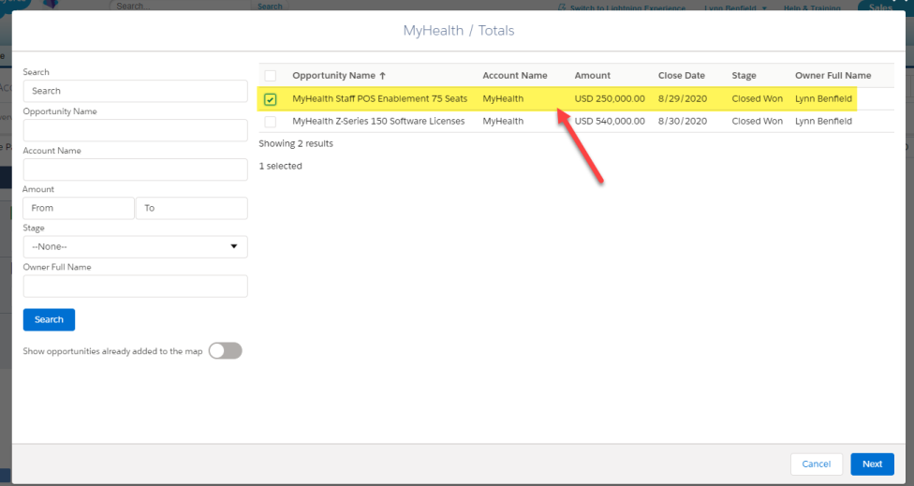Click the Owner Full Name column header

click(x=833, y=76)
